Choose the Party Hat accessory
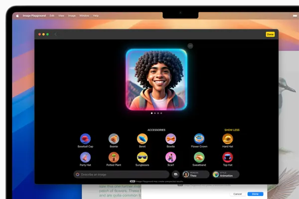The image size is (299, 199). pyautogui.click(x=85, y=157)
